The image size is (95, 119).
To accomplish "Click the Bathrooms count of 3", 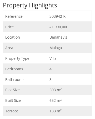I will tap(51, 80).
